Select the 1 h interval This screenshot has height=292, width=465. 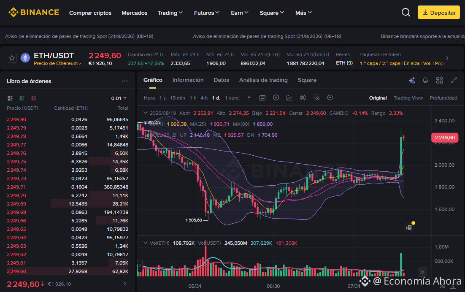(193, 98)
